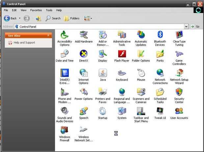Go up one folder level
Viewport: 204px width, 152px height.
point(38,18)
